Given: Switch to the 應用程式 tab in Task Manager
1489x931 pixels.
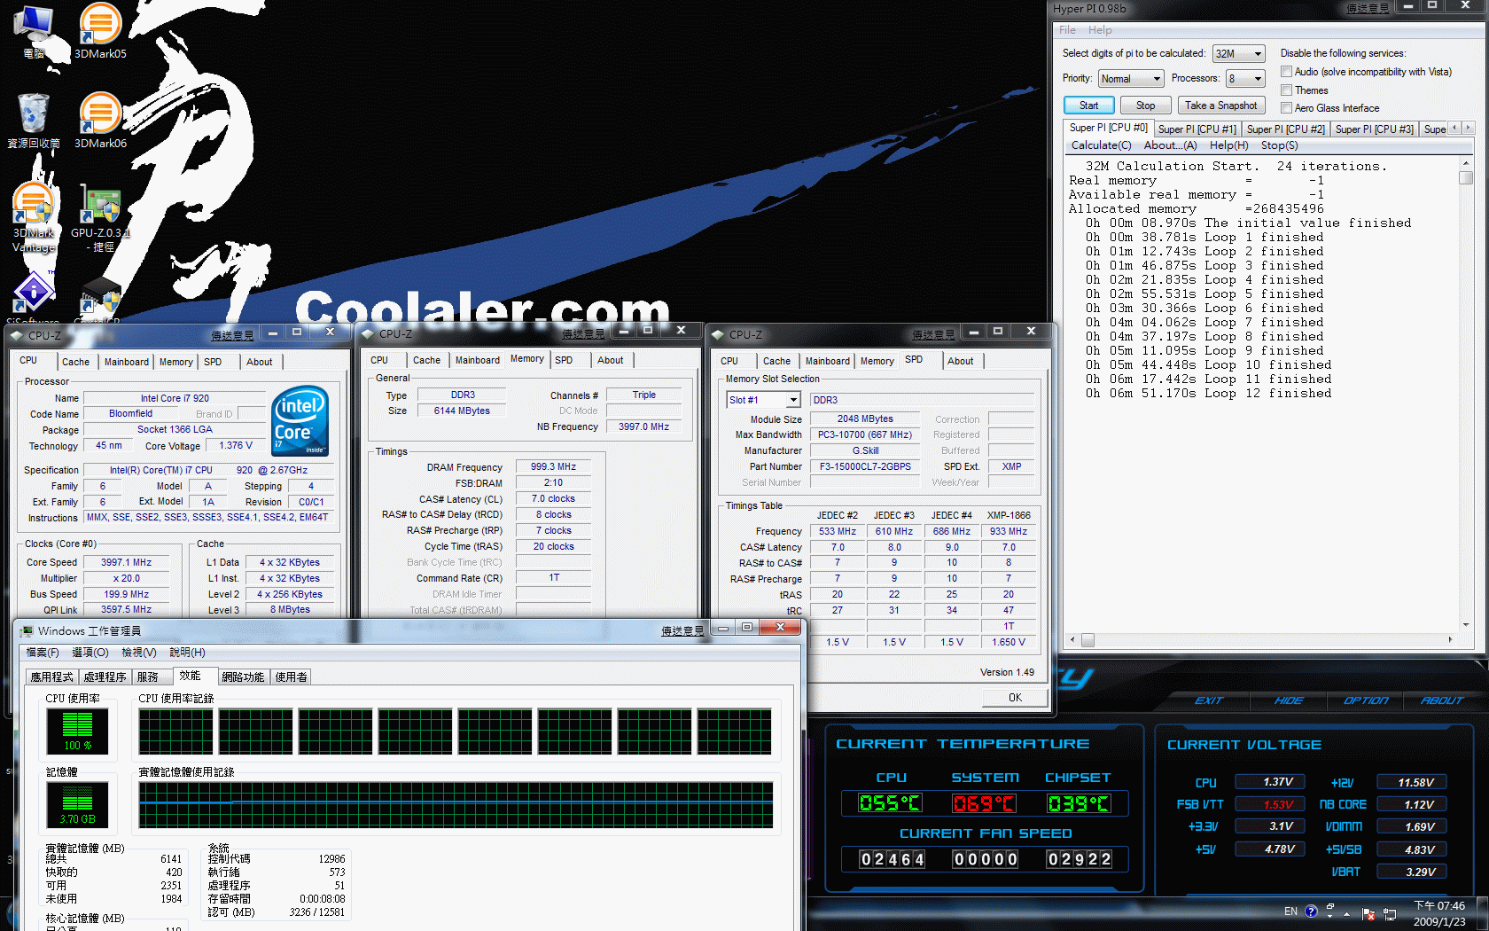Looking at the screenshot, I should click(x=51, y=677).
